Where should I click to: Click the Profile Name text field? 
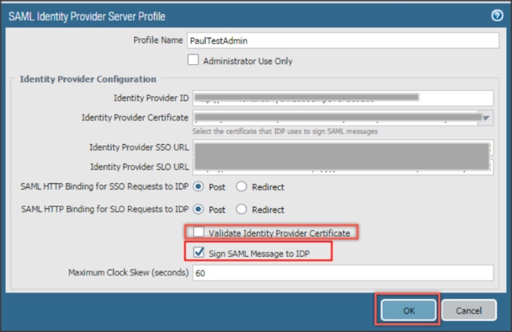coord(342,40)
